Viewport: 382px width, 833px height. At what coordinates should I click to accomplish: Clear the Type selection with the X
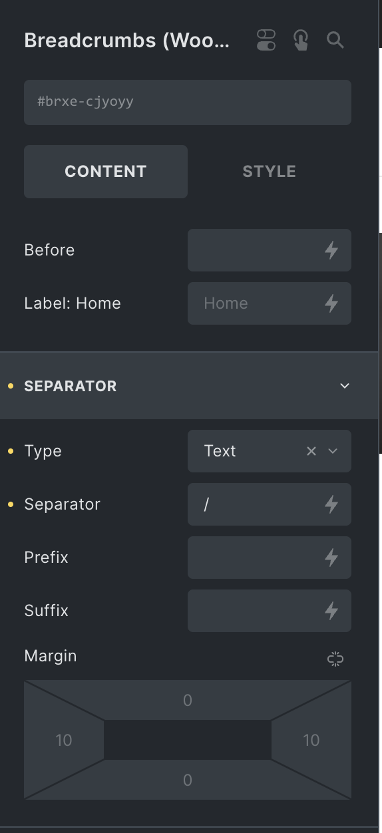[x=311, y=451]
